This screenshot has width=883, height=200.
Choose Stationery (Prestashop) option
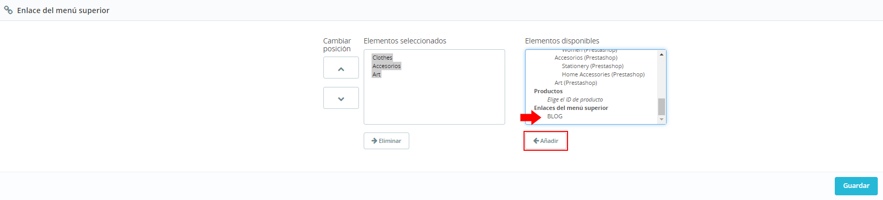pyautogui.click(x=593, y=66)
